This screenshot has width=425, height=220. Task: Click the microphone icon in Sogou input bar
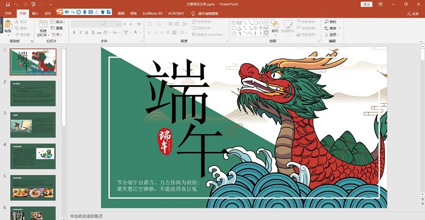pos(84,12)
